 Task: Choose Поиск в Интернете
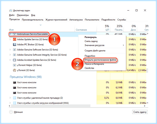94,64
